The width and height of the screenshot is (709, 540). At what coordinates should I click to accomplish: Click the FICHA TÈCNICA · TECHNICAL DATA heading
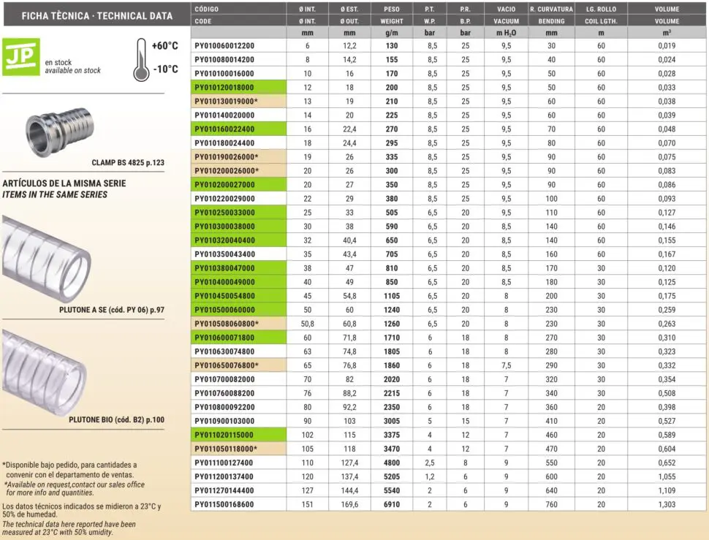tap(97, 15)
